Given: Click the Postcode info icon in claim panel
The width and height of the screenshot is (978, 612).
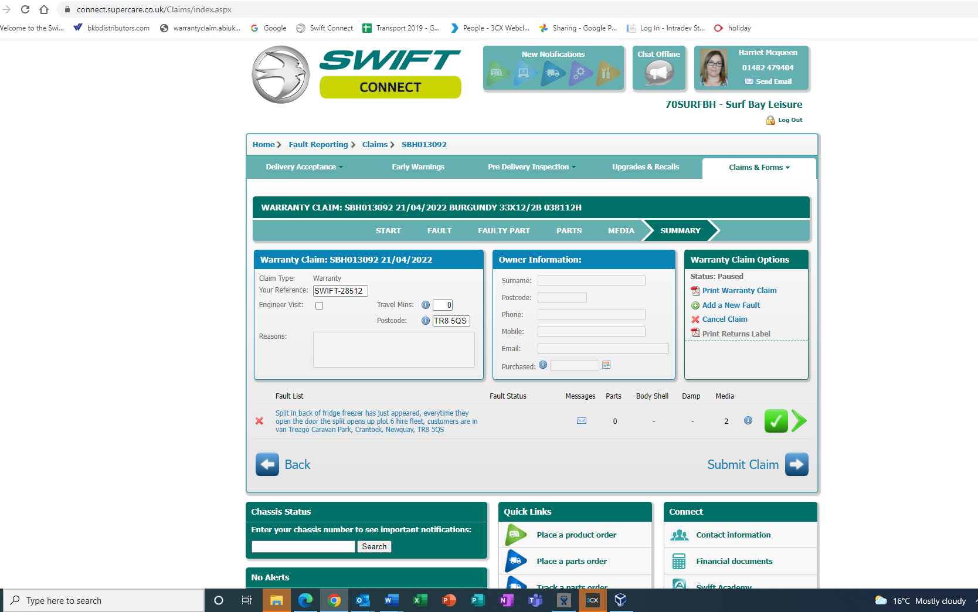Looking at the screenshot, I should coord(426,321).
